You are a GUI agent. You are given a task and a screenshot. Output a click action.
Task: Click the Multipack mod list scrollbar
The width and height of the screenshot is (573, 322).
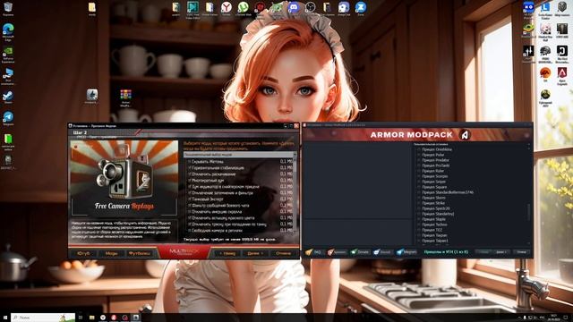295,195
